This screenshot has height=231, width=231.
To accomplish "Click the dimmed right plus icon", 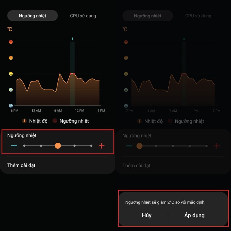I will (217, 146).
